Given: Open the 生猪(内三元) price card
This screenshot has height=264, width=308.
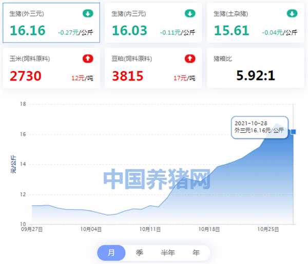Looking at the screenshot, I should click(152, 23).
